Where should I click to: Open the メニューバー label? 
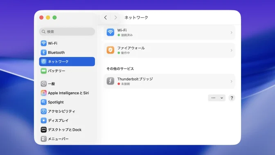click(58, 139)
